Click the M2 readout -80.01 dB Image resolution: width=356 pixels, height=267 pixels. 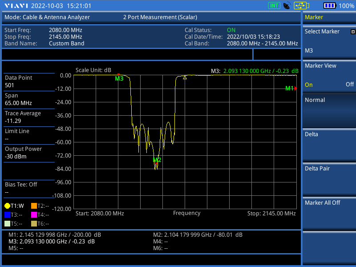coord(198,235)
